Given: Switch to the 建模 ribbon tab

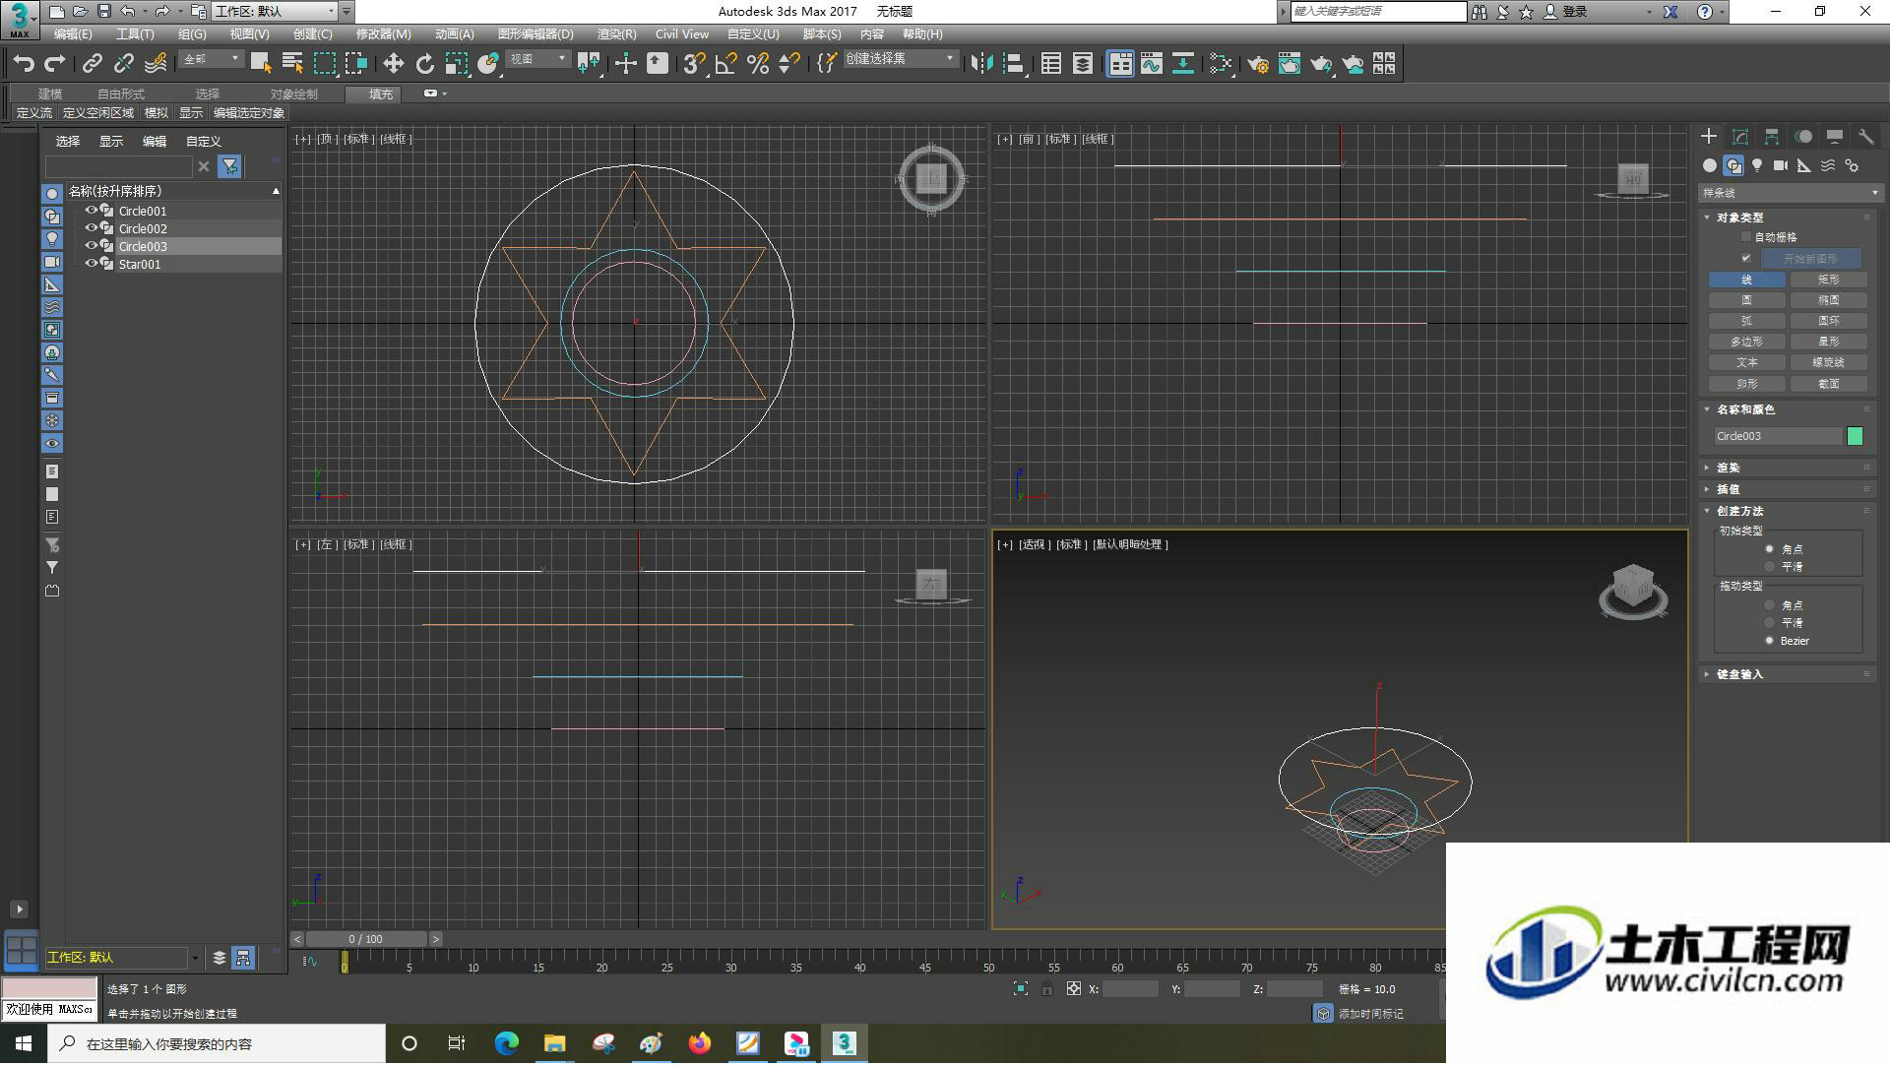Looking at the screenshot, I should coord(50,94).
